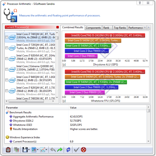The height and width of the screenshot is (156, 156).
Task: Click magenta Core 2 Duo P8600 bar in Dhrystone chart
Action: point(81,56)
